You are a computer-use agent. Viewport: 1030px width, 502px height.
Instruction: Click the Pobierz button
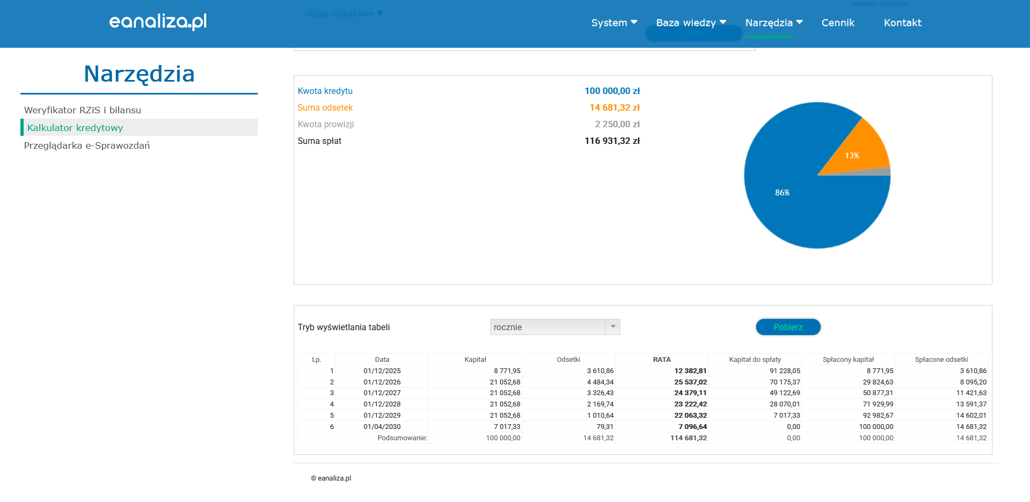coord(788,327)
